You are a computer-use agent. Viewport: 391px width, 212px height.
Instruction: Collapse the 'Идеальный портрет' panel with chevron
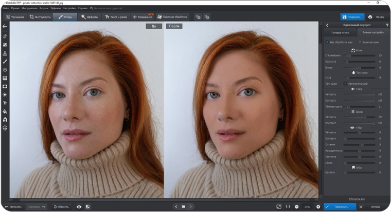point(327,25)
